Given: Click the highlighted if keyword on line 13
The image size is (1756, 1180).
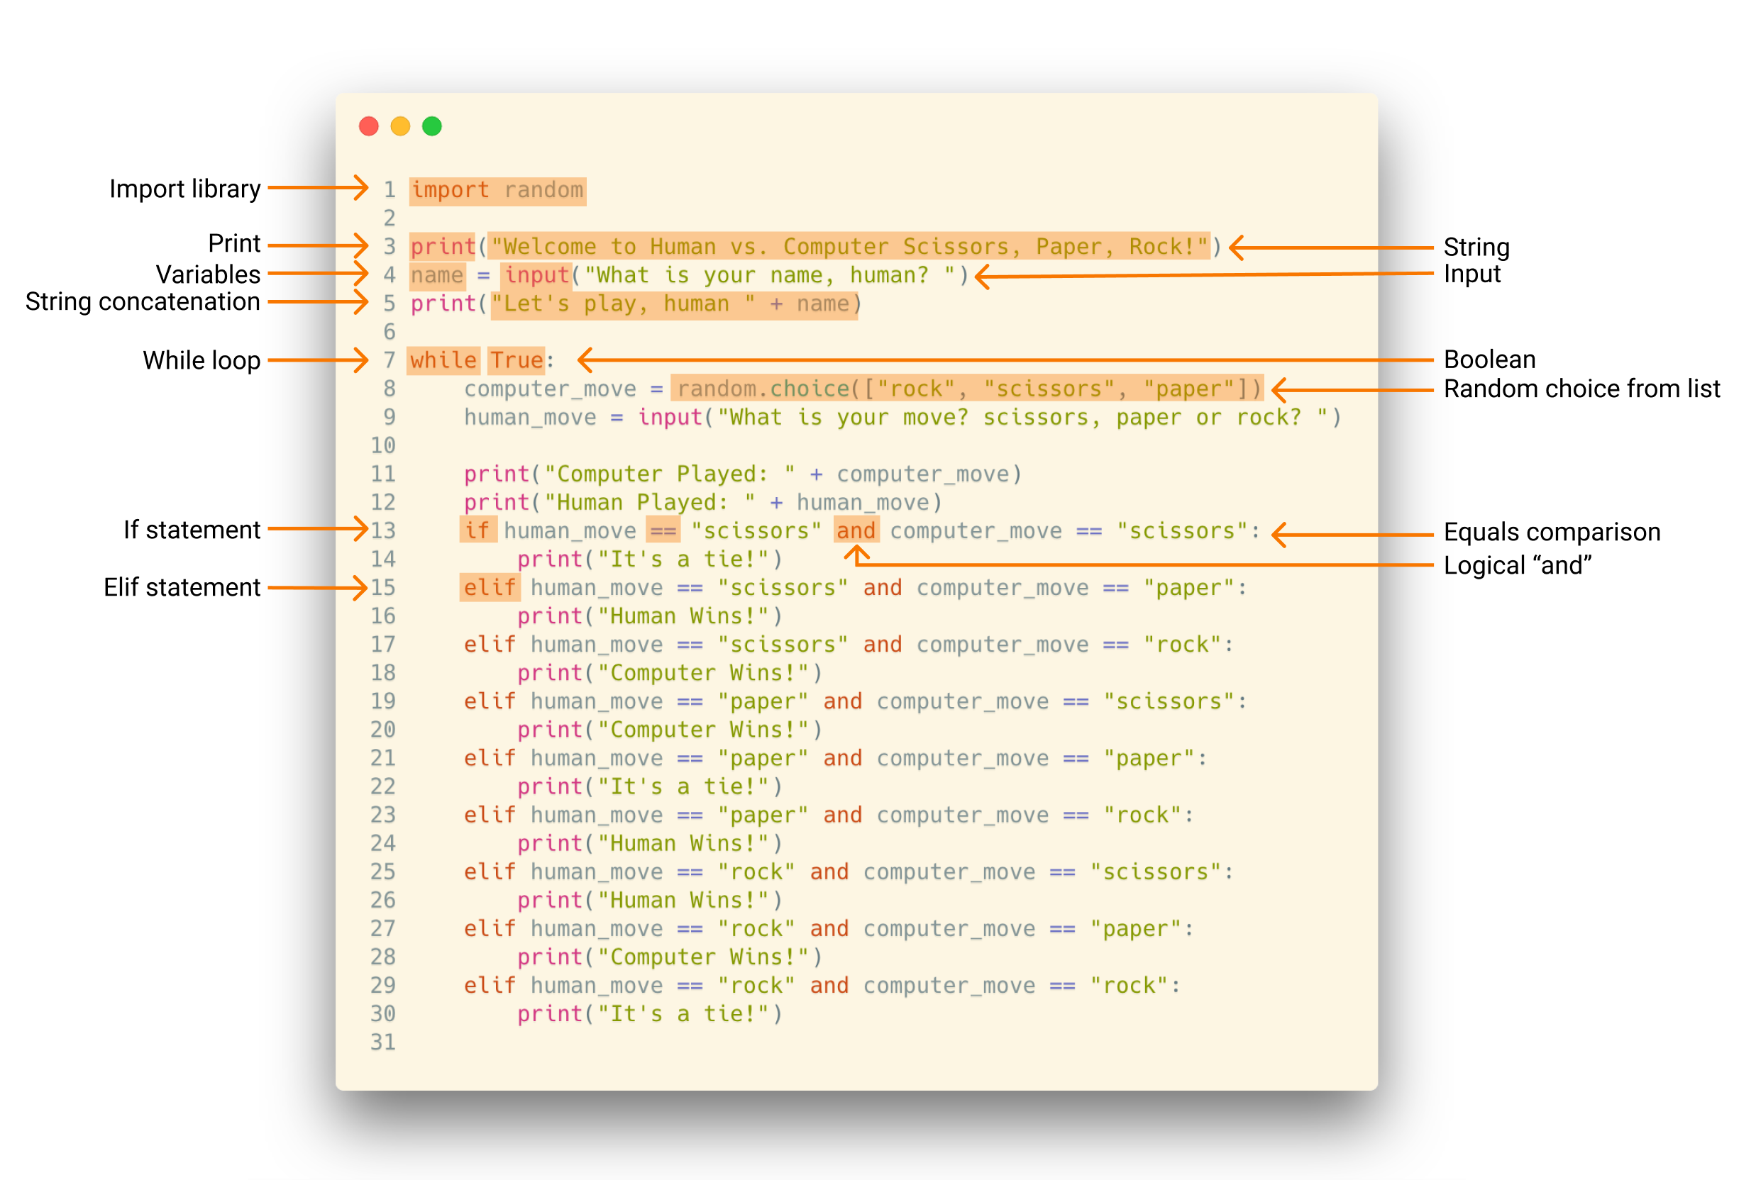Looking at the screenshot, I should tap(478, 530).
